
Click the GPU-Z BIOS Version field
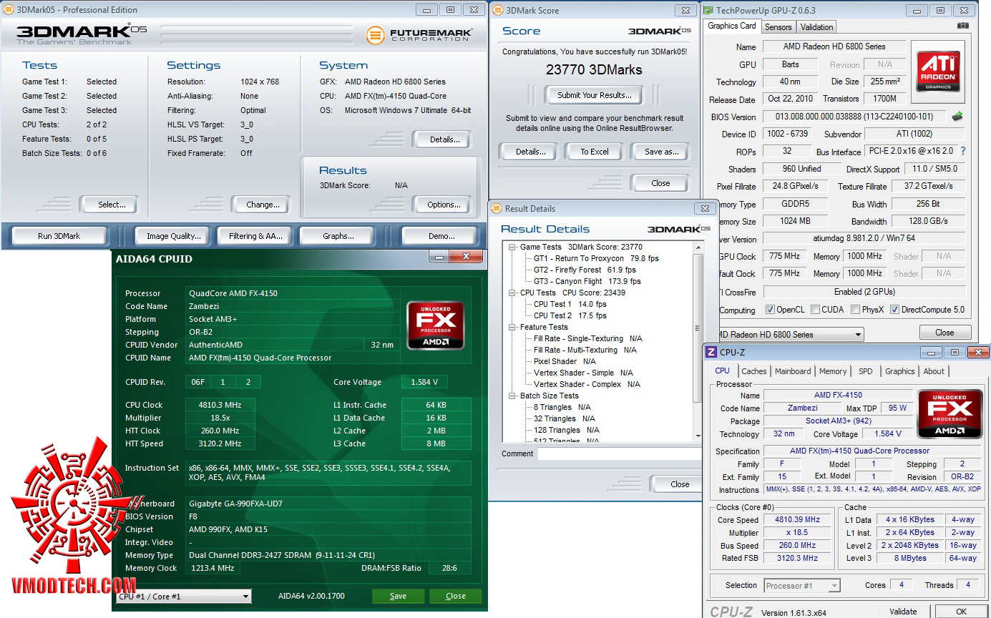pos(855,117)
